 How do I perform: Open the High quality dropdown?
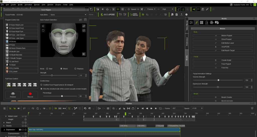(x=167, y=9)
